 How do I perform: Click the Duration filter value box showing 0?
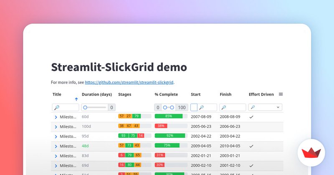[x=111, y=107]
